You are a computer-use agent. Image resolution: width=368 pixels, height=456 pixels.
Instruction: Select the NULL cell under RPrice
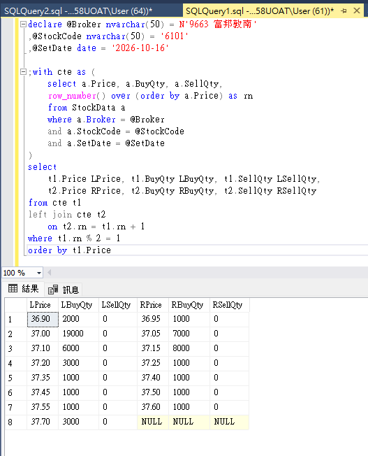153,422
